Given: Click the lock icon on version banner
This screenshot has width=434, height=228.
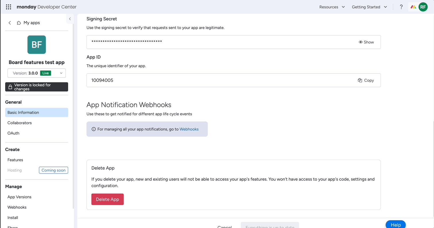Looking at the screenshot, I should pos(10,87).
